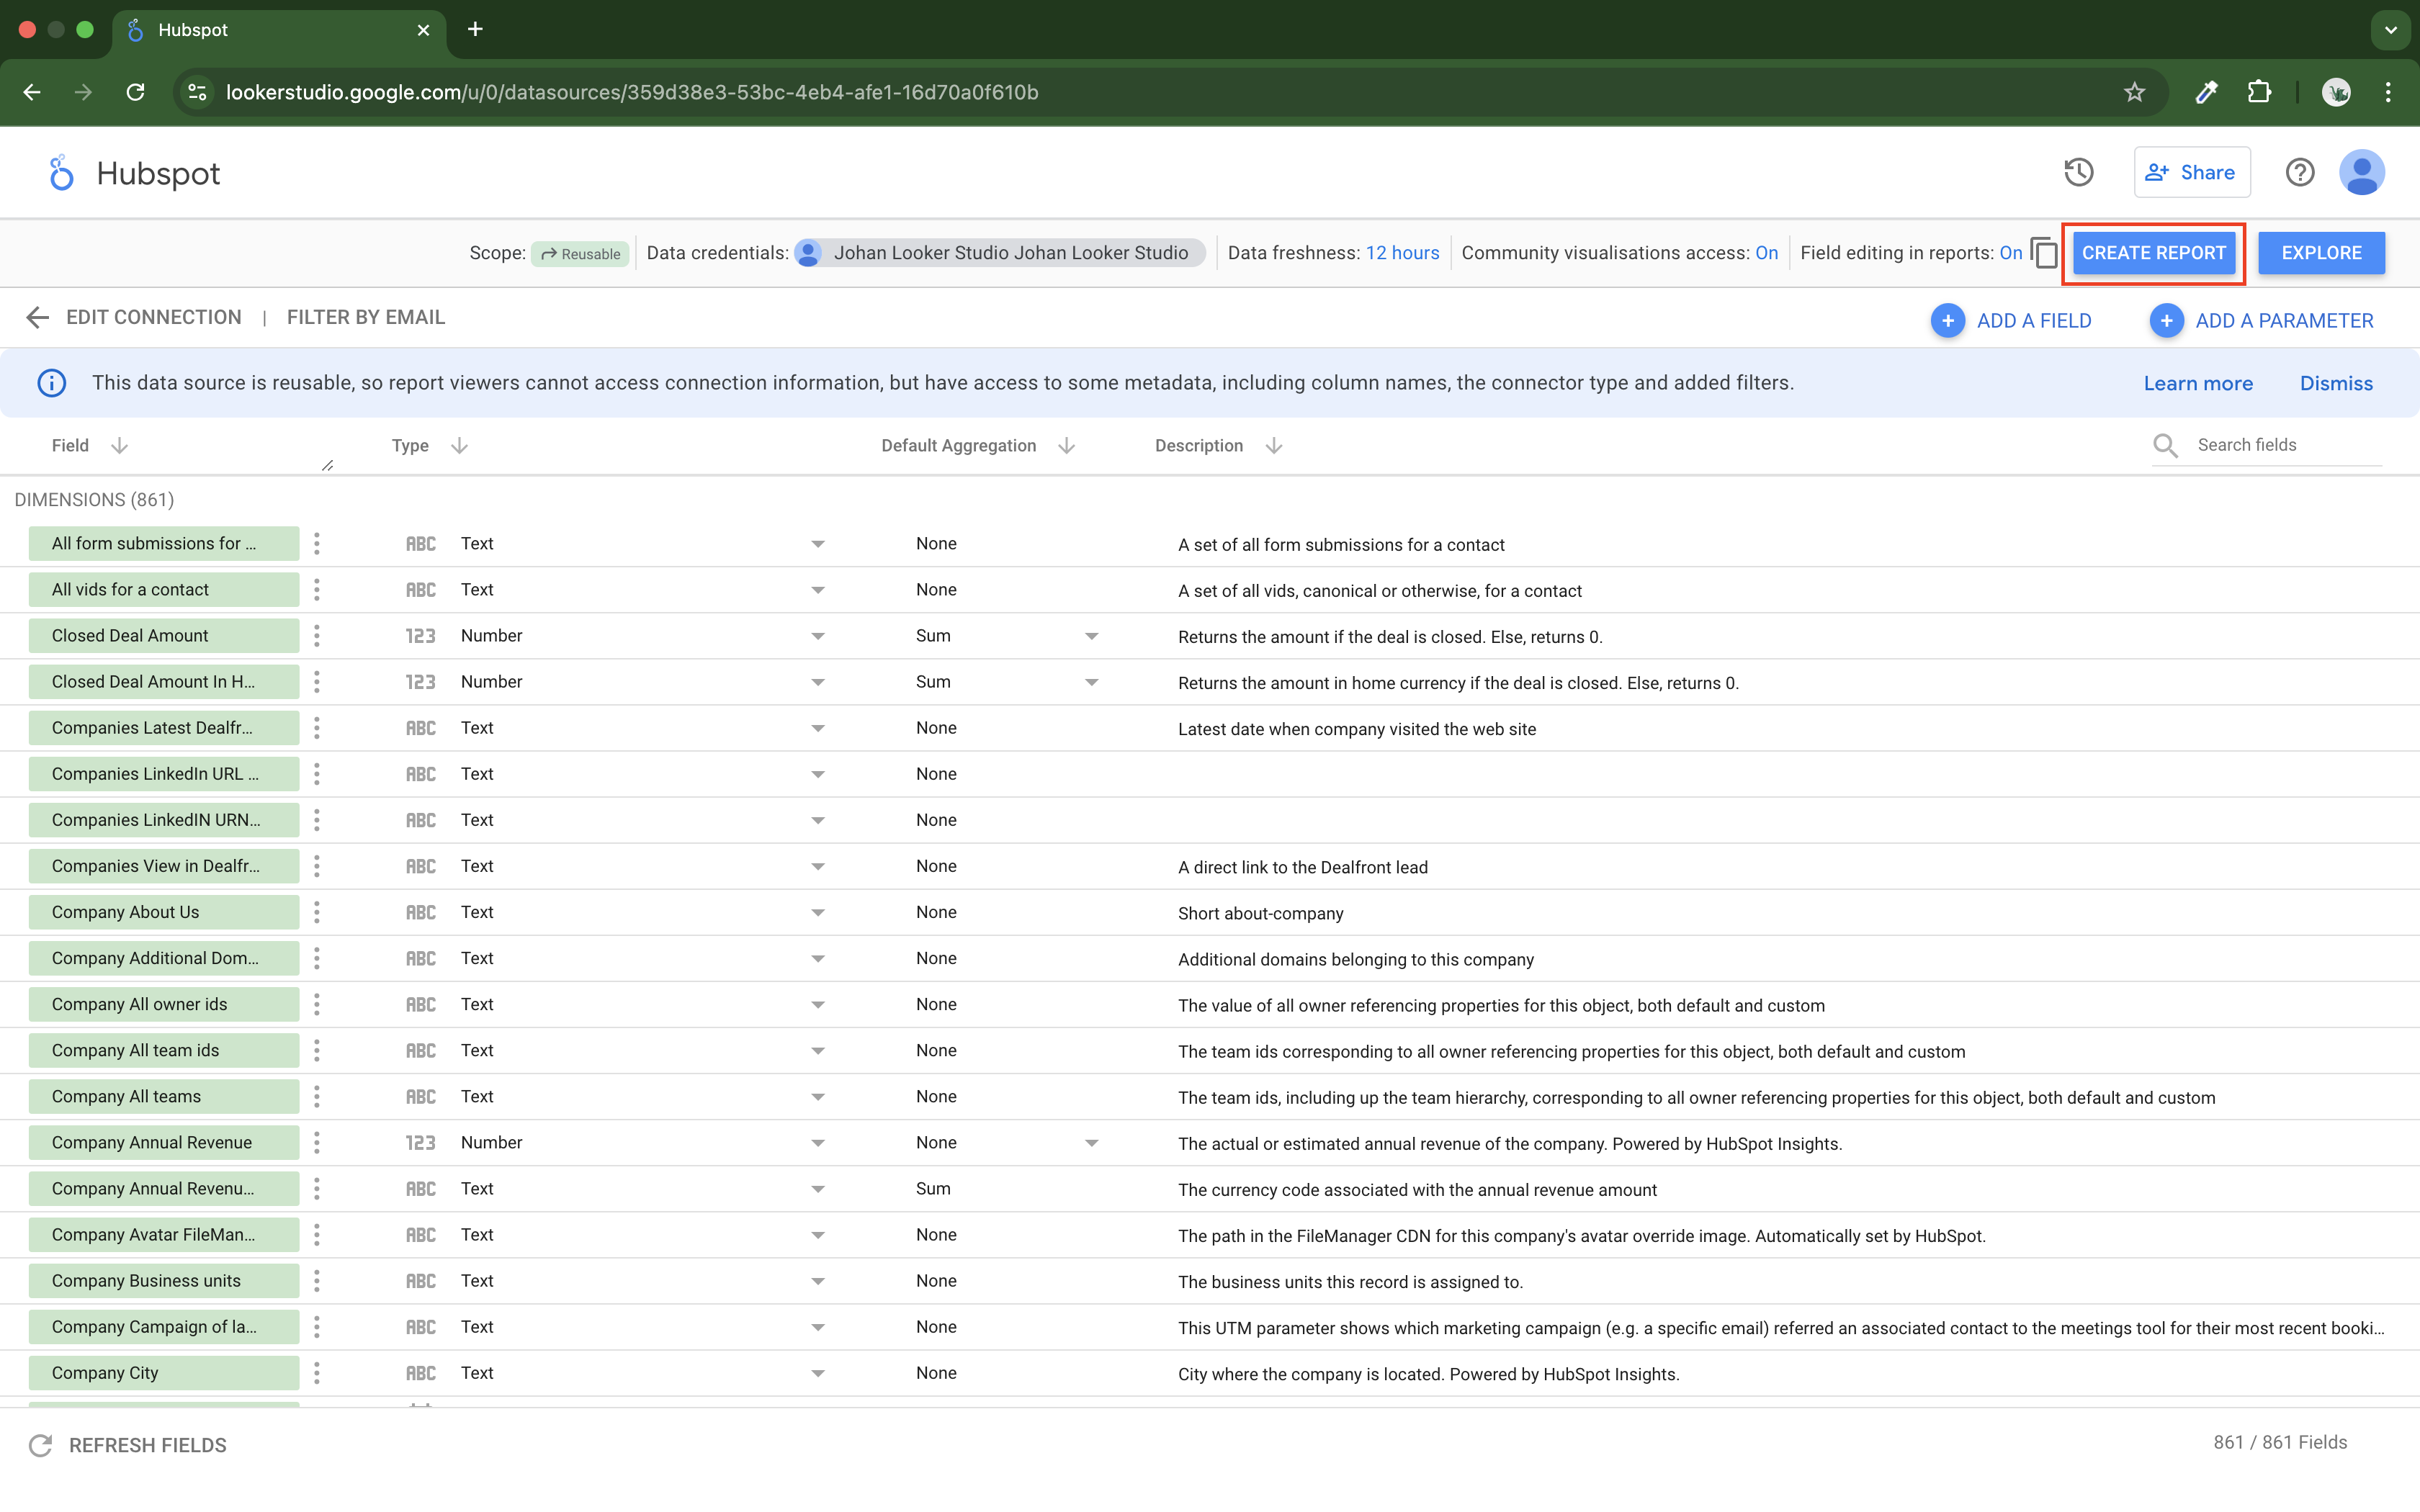Open more options for Closed Deal Amount

317,636
